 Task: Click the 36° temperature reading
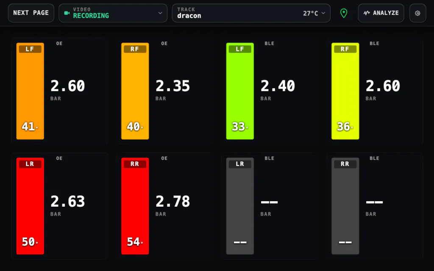coord(345,127)
